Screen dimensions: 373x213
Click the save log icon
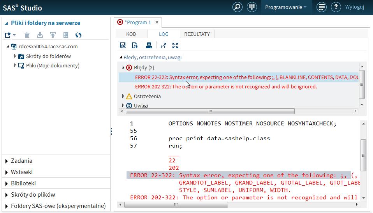click(x=123, y=45)
